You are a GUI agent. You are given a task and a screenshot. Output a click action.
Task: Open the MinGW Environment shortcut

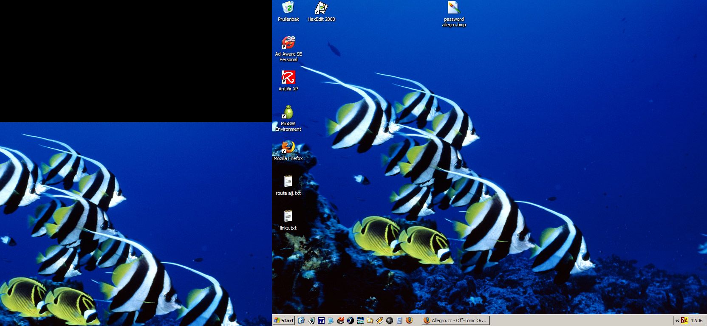click(288, 112)
